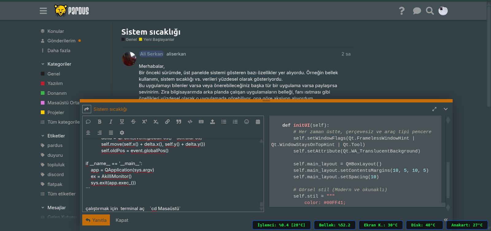This screenshot has width=491, height=231.
Task: Insert a blockquote with quote icon
Action: [x=179, y=122]
